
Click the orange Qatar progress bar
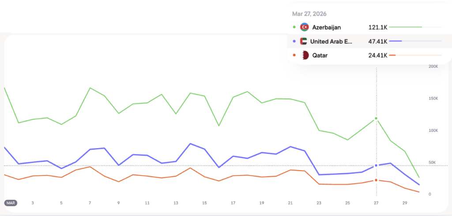(392, 55)
